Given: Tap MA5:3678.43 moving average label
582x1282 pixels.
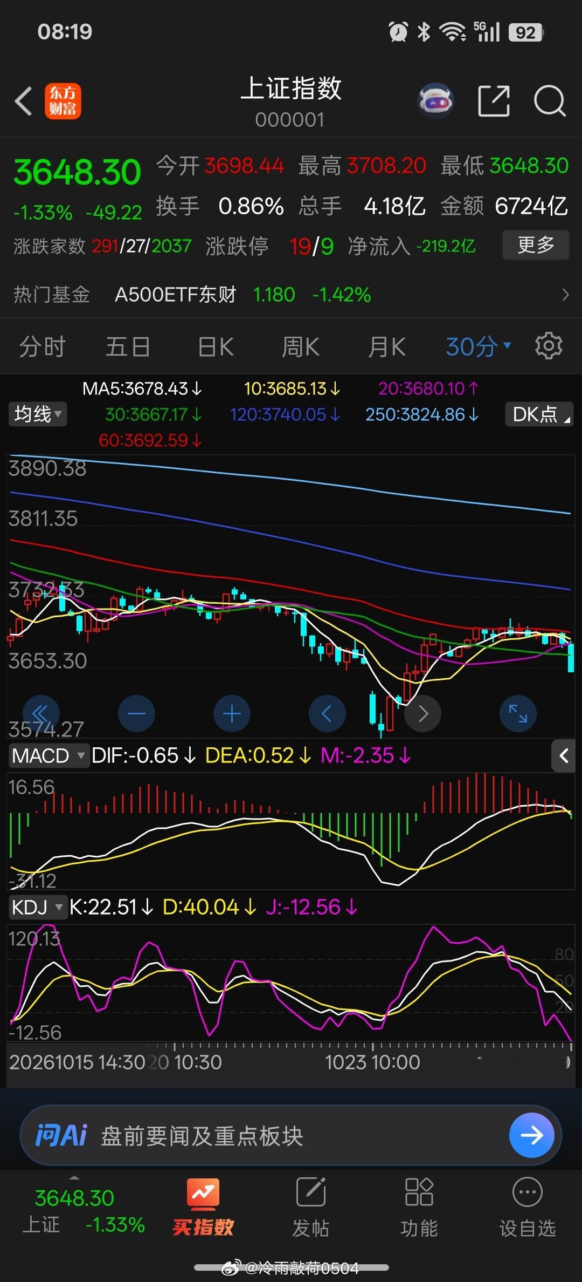Looking at the screenshot, I should pyautogui.click(x=142, y=388).
